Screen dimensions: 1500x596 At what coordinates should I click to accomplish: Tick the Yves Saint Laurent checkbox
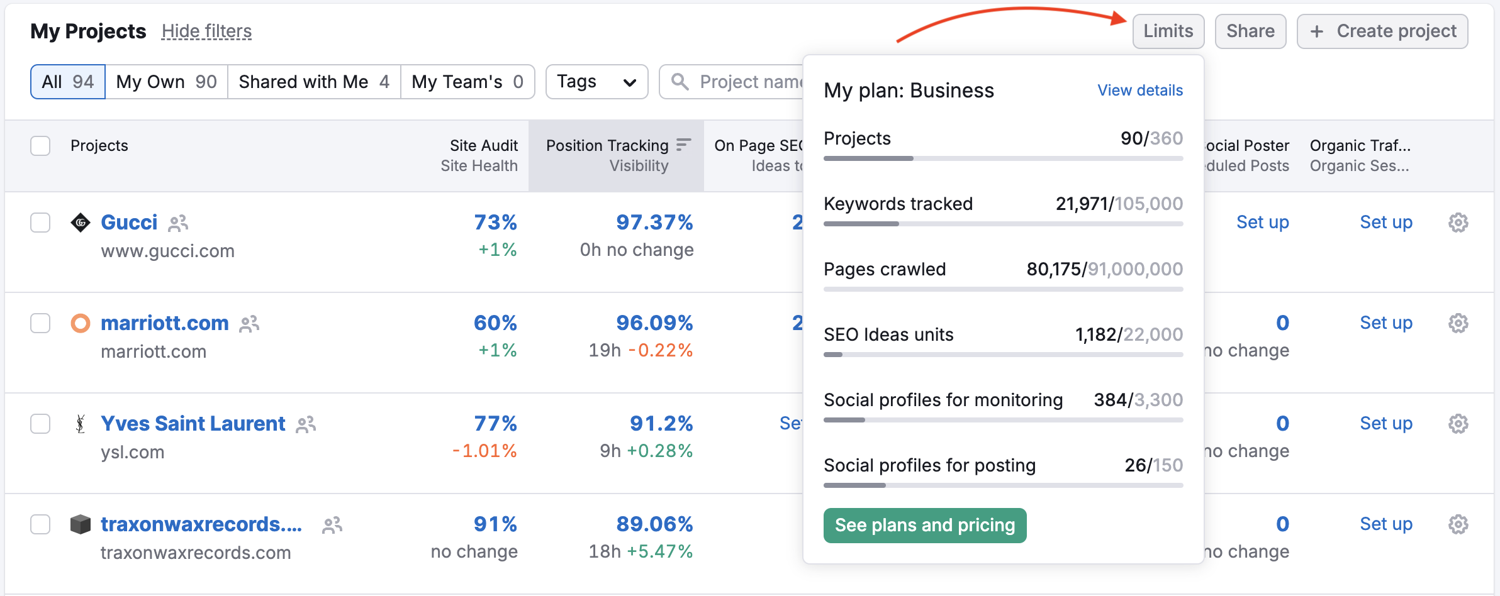click(40, 424)
